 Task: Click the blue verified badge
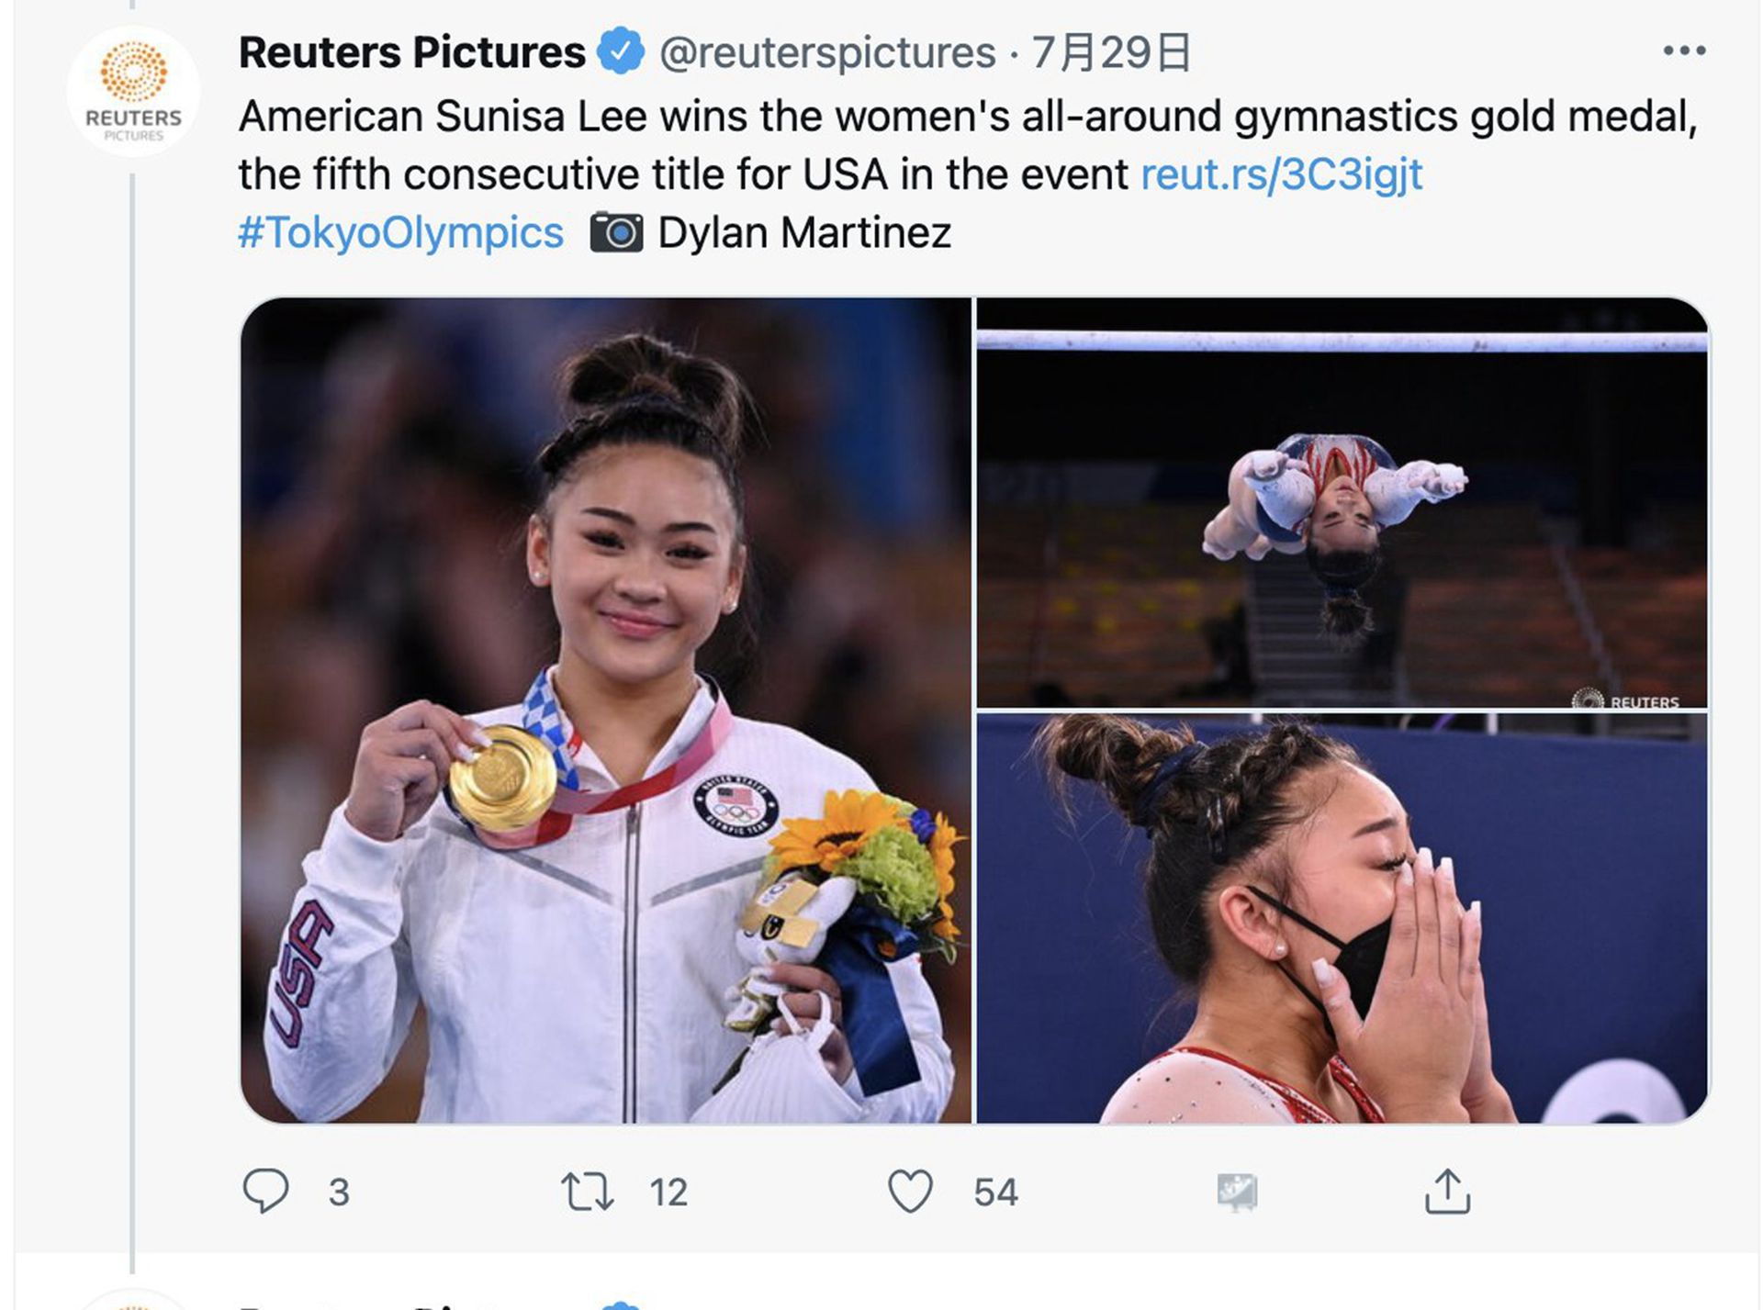click(x=621, y=51)
